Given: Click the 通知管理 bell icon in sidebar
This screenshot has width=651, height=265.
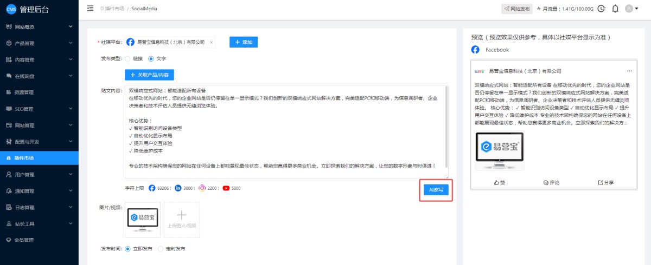Looking at the screenshot, I should [9, 191].
